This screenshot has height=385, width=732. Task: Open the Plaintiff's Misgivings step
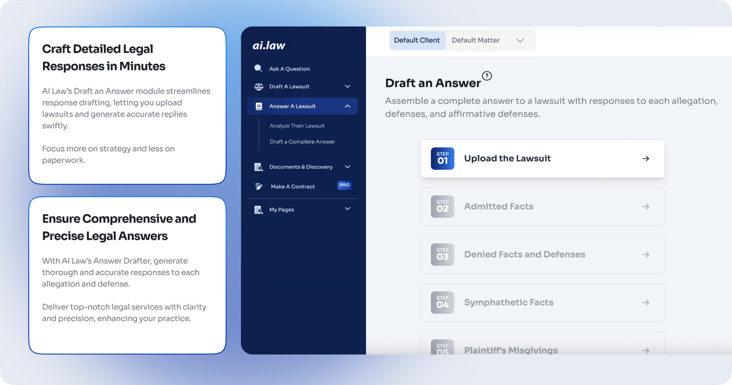[543, 343]
